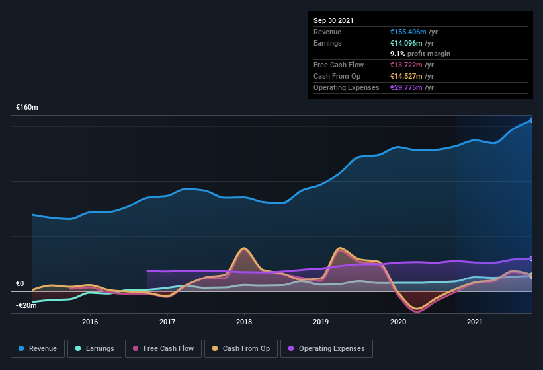Click the purple Operating Expenses endpoint marker
543x370 pixels.
tap(531, 258)
